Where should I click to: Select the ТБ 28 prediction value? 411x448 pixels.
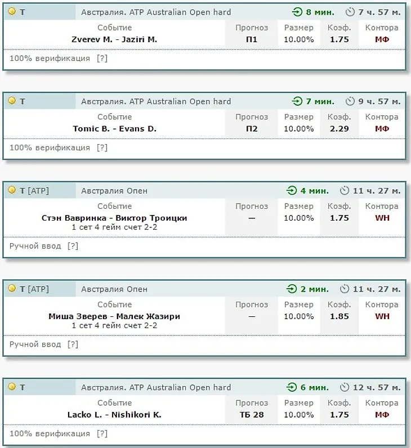pos(252,415)
